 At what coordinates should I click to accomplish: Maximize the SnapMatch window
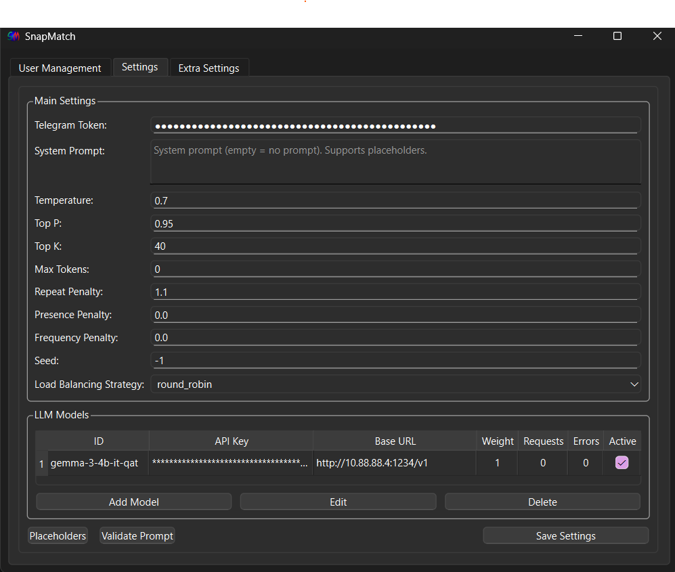tap(617, 36)
